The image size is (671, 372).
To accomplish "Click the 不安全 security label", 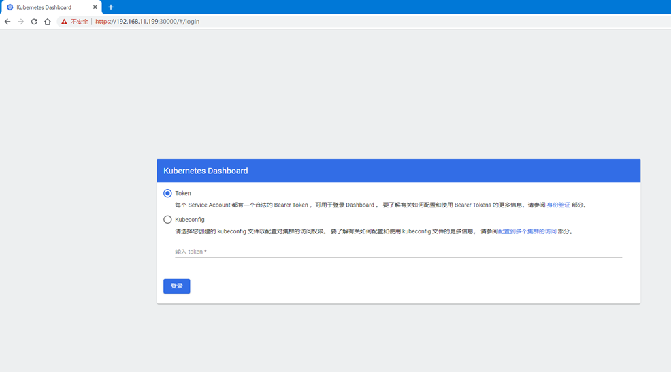I will pyautogui.click(x=79, y=22).
